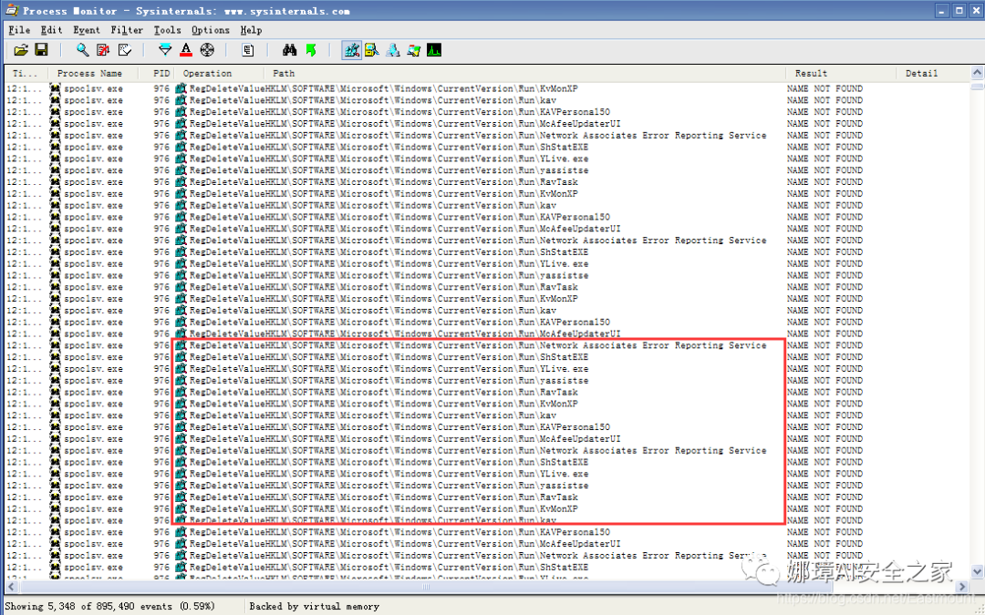
Task: Click the vertical scrollbar down arrow
Action: (977, 571)
